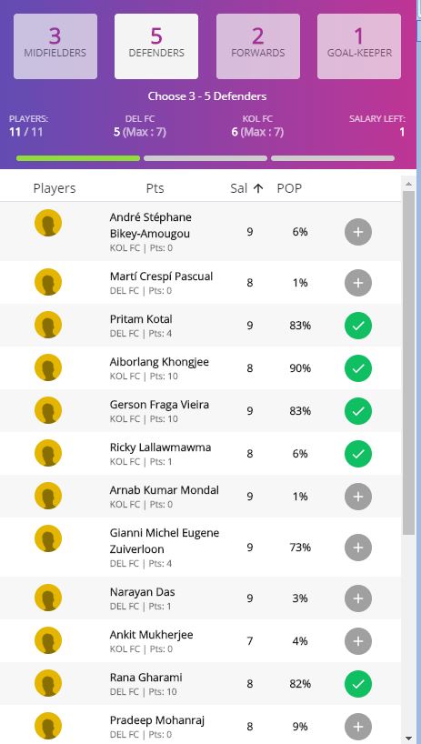
Task: Add Narayan Das with the plus icon
Action: pyautogui.click(x=358, y=598)
